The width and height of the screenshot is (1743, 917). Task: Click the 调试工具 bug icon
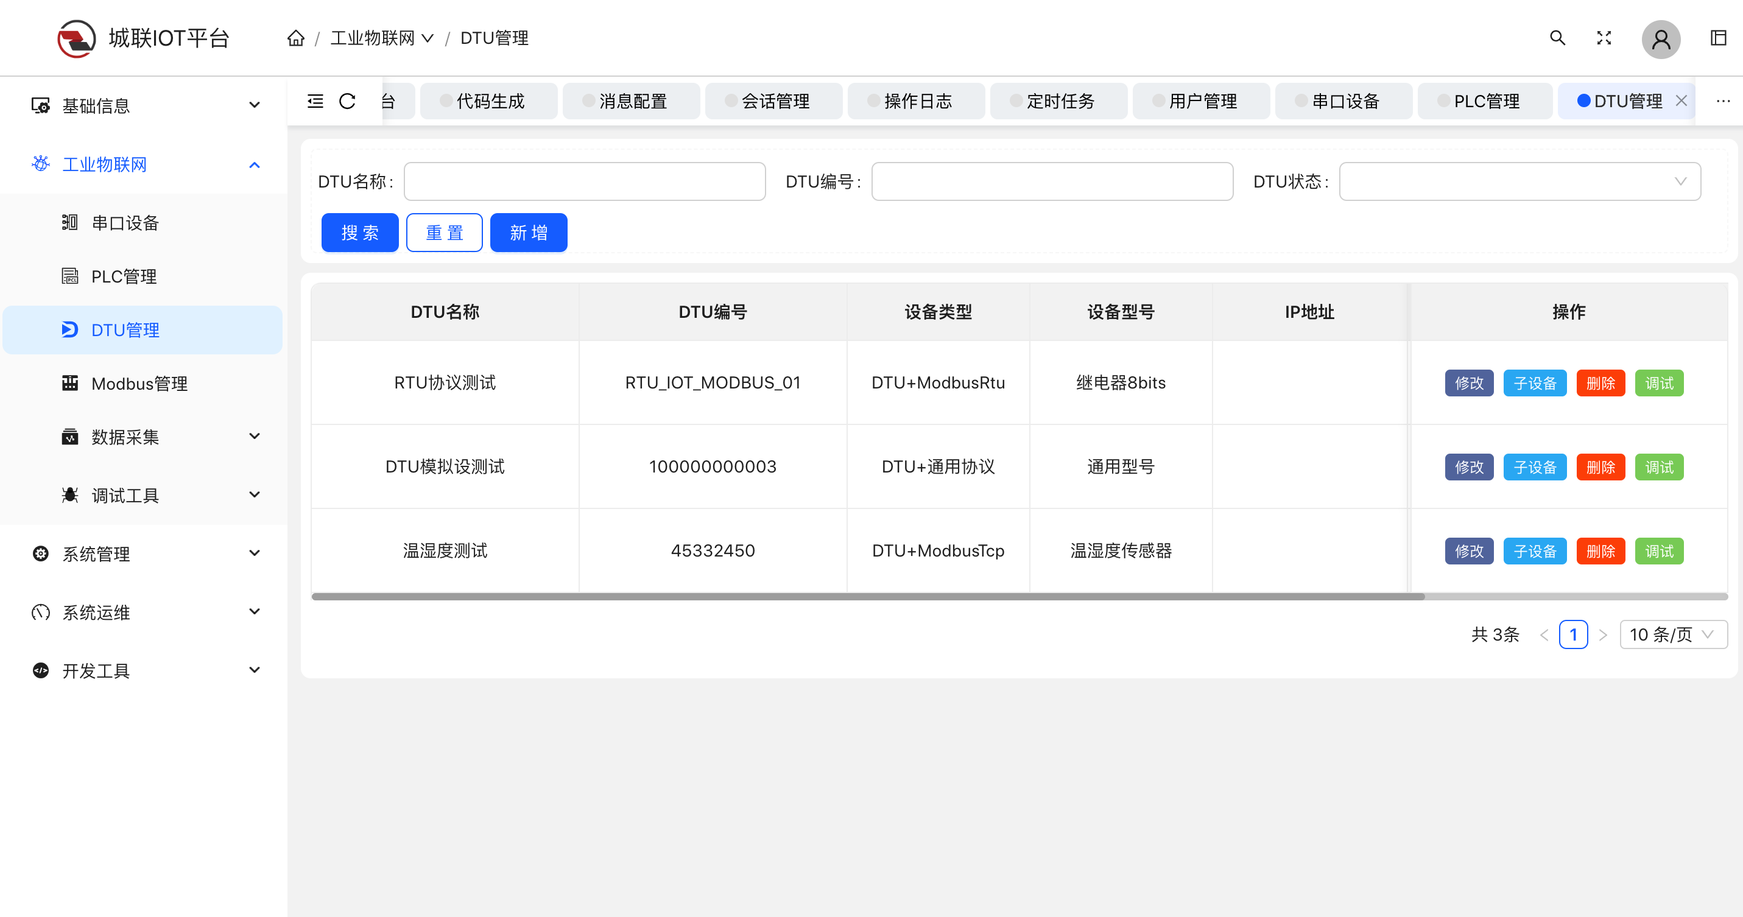pos(69,495)
